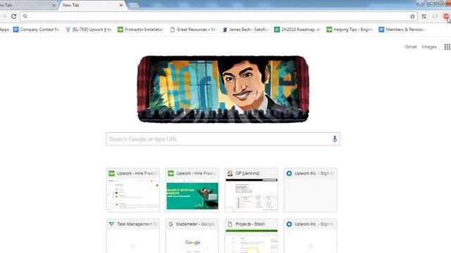Click the address bar search magnifier icon
451x253 pixels.
pos(25,16)
